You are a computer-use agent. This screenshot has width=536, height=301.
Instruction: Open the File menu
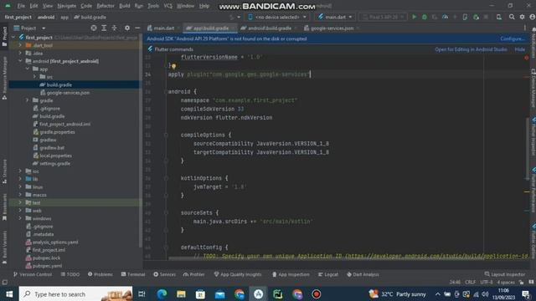[x=21, y=6]
